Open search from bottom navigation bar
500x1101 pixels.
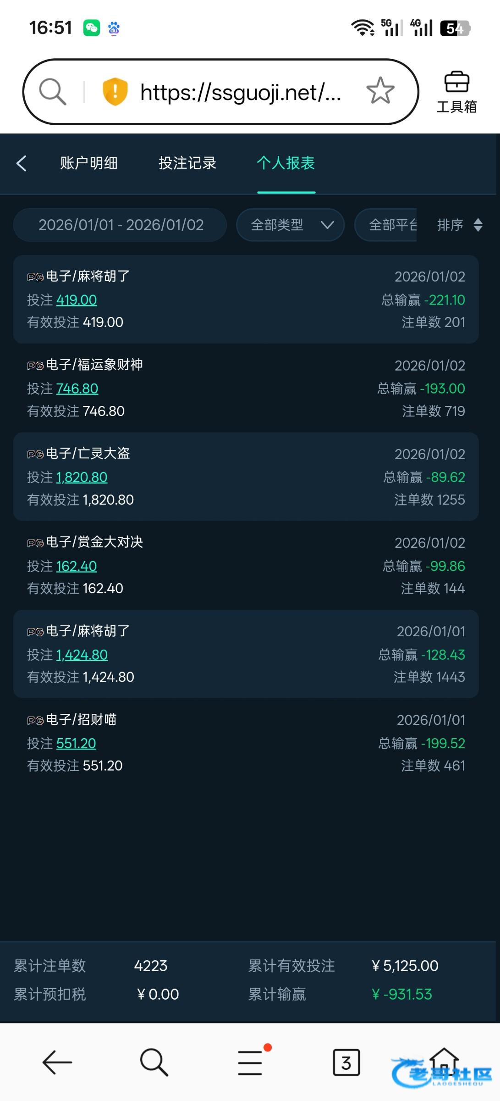tap(154, 1062)
